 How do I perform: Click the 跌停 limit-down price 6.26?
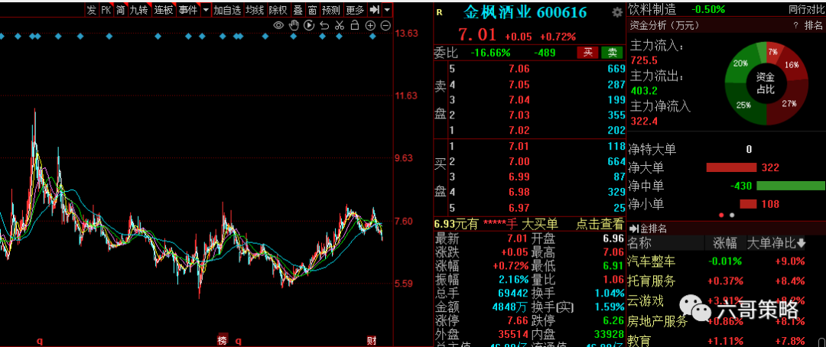coord(613,321)
